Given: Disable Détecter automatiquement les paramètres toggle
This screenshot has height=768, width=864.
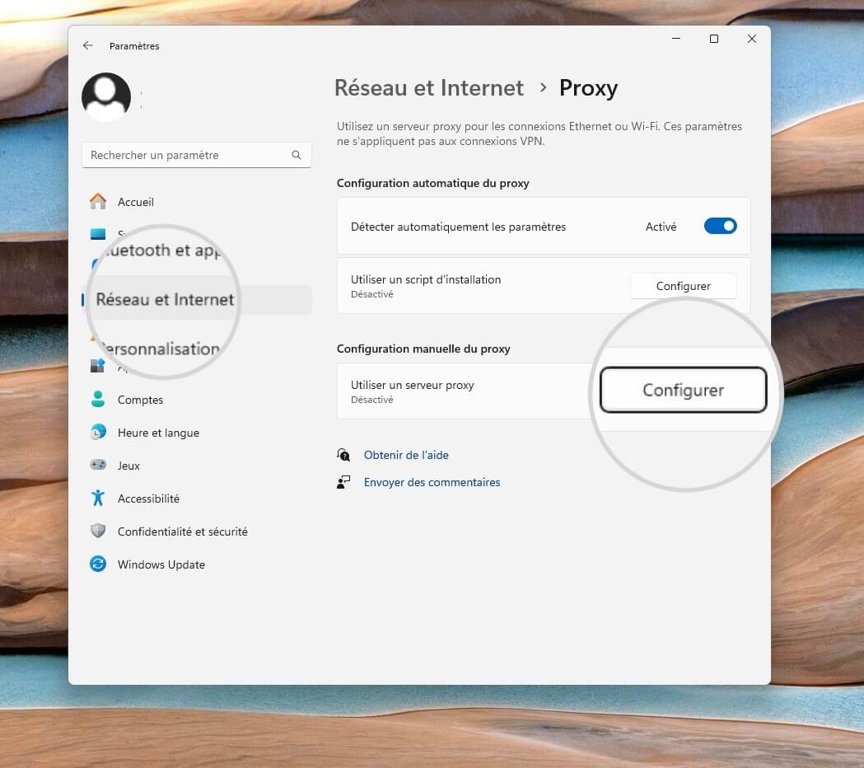Looking at the screenshot, I should [x=720, y=226].
